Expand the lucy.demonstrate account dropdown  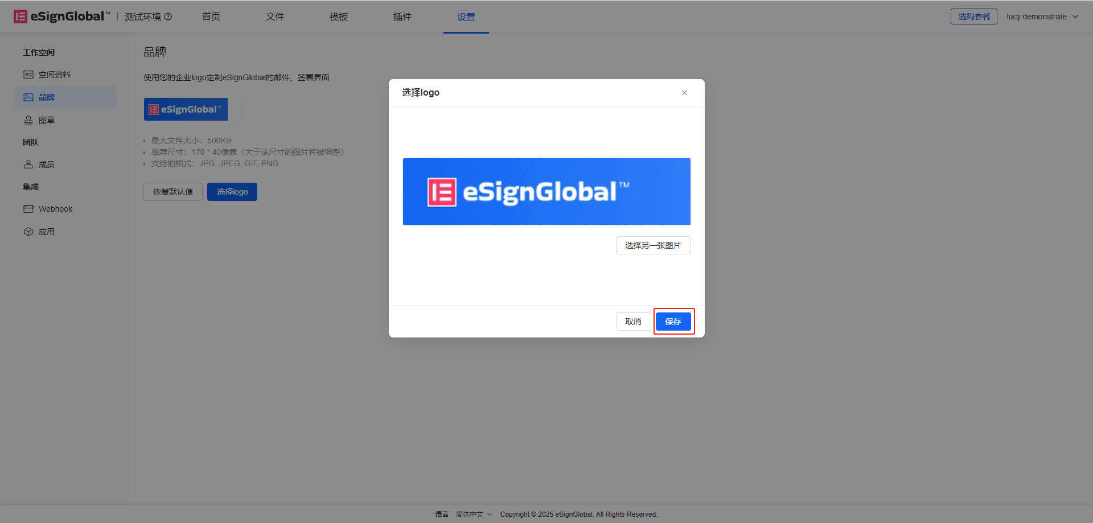[x=1042, y=17]
